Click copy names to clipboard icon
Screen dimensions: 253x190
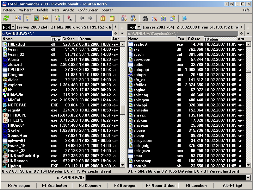[x=172, y=18]
